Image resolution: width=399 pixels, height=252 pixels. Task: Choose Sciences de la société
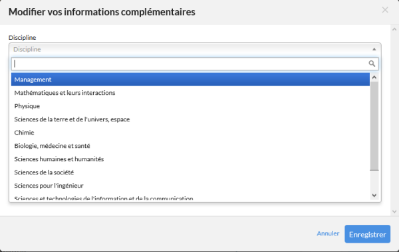pos(190,172)
